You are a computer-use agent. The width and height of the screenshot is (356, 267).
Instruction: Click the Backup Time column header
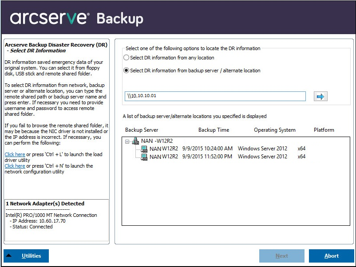click(214, 130)
